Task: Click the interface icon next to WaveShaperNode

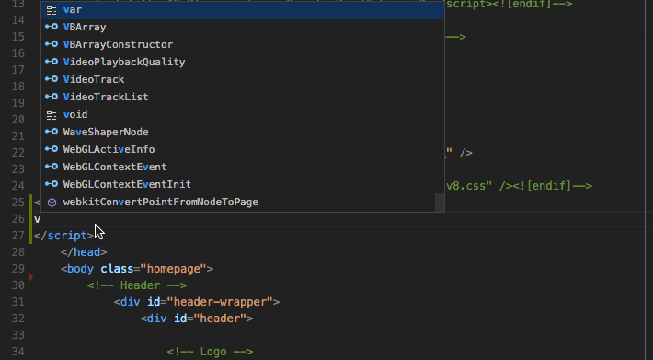Action: pyautogui.click(x=52, y=132)
